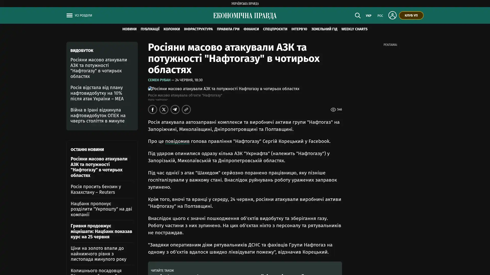The width and height of the screenshot is (490, 275).
Task: Open Правила гри section
Action: pyautogui.click(x=228, y=29)
